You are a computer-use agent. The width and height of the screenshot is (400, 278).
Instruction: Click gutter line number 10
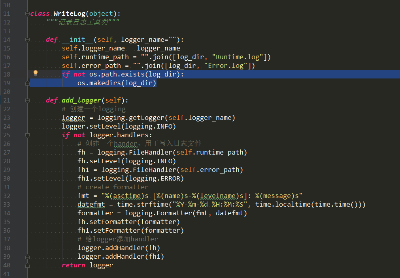tap(7, 5)
